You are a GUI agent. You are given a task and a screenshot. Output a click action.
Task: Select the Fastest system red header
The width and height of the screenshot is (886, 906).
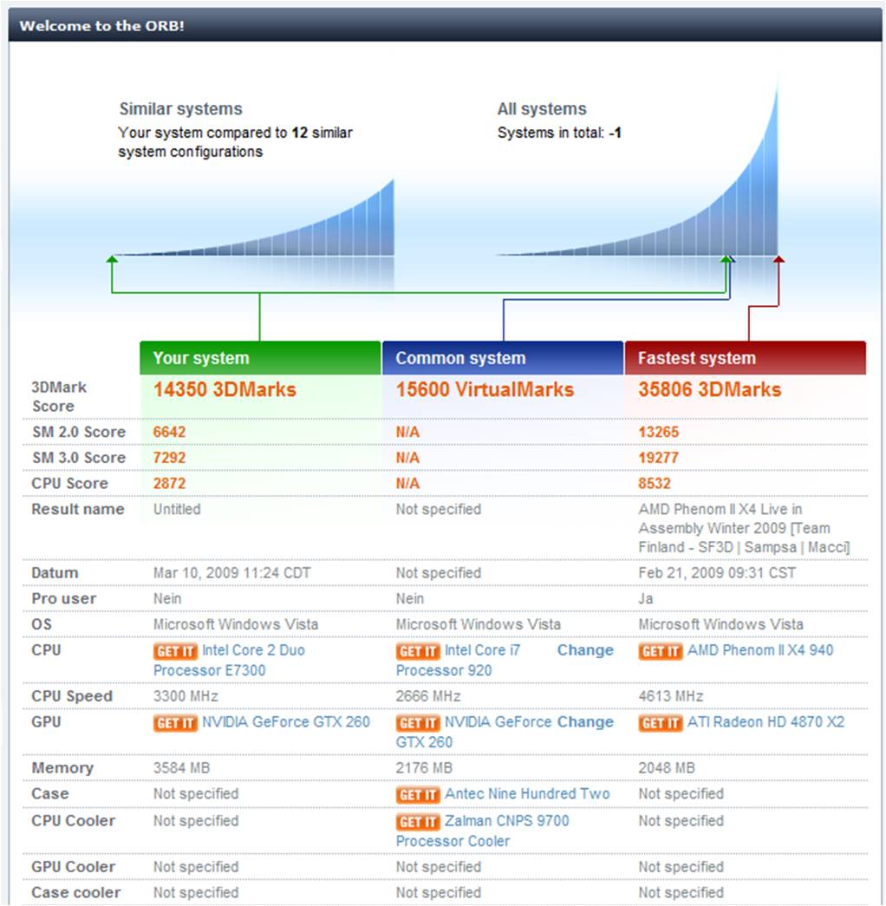(746, 358)
